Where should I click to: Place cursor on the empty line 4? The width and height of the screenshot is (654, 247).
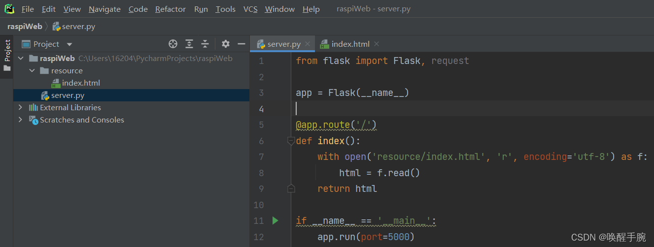click(x=473, y=109)
